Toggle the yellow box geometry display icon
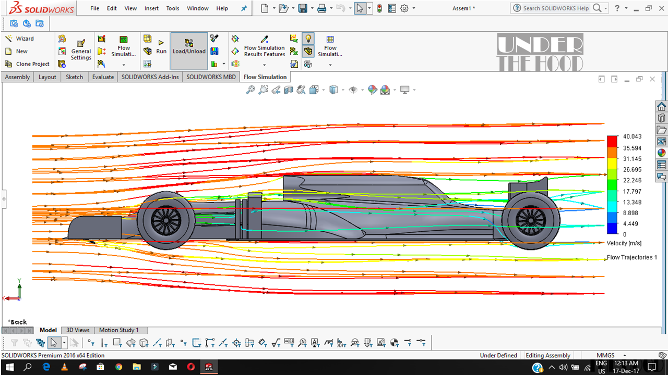This screenshot has width=668, height=375. click(x=308, y=51)
